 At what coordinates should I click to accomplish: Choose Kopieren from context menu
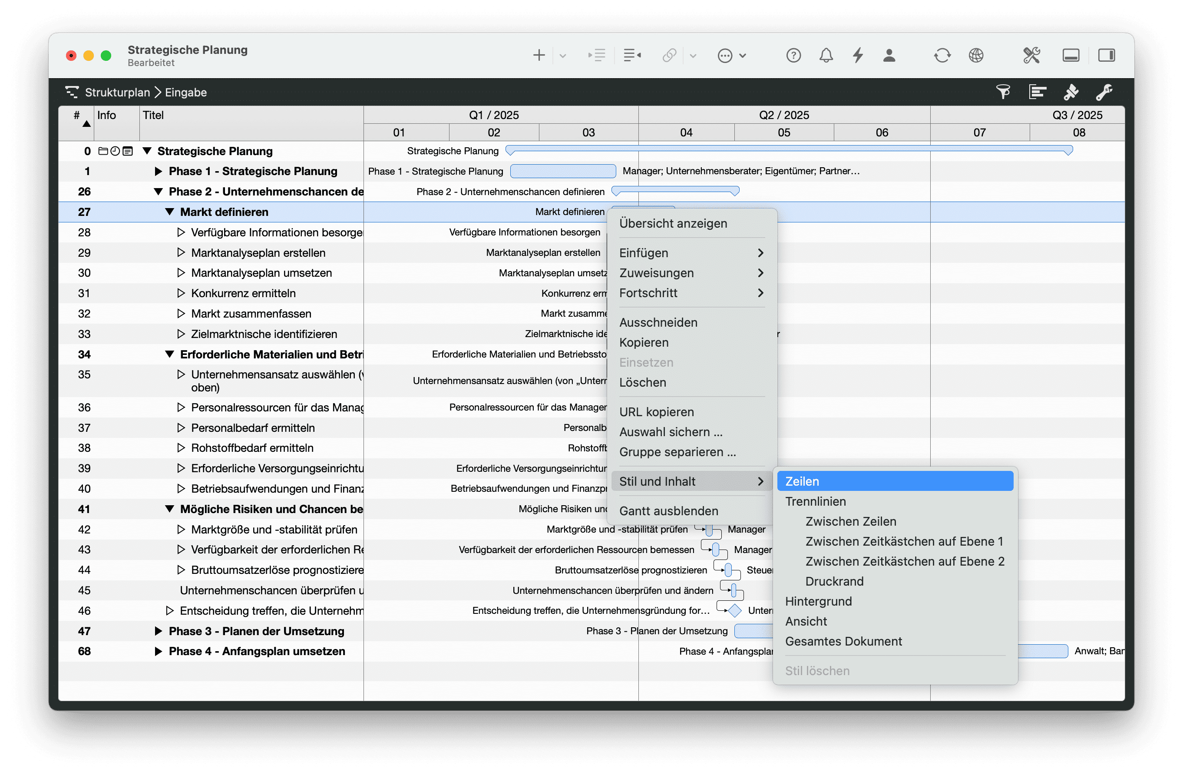tap(644, 342)
